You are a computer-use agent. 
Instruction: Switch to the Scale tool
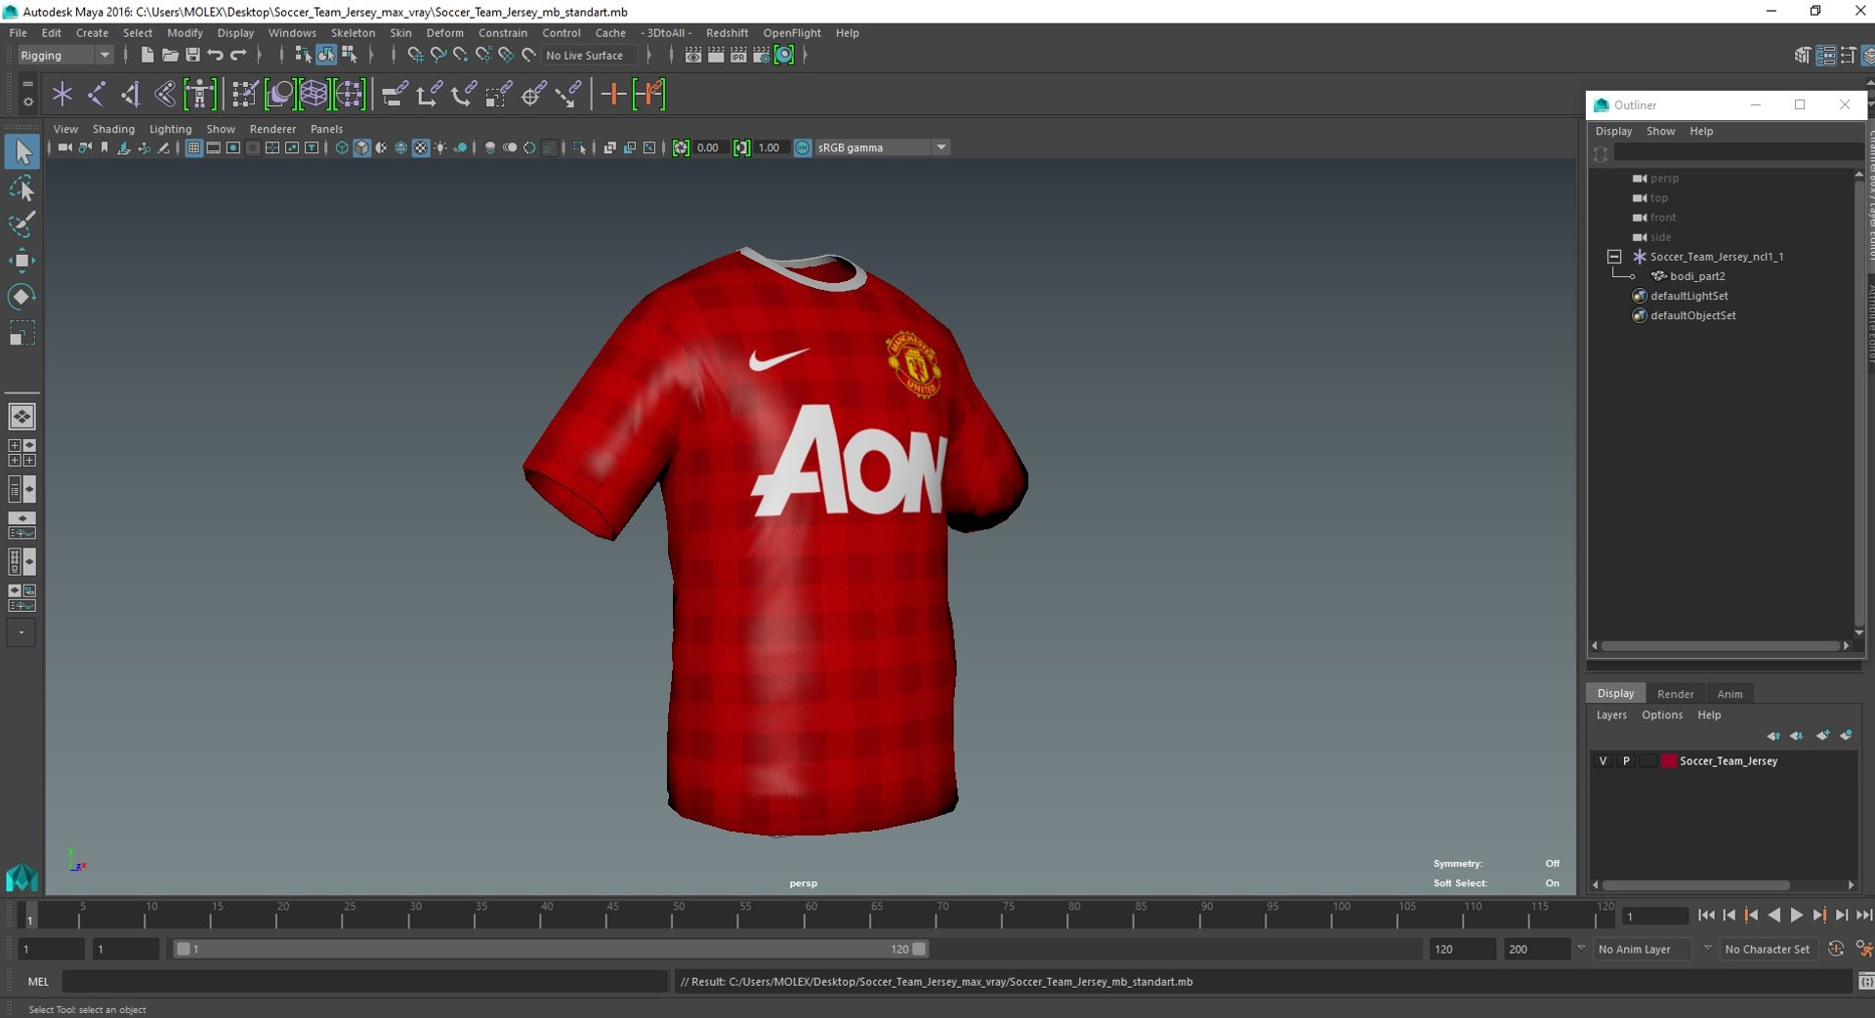(21, 333)
